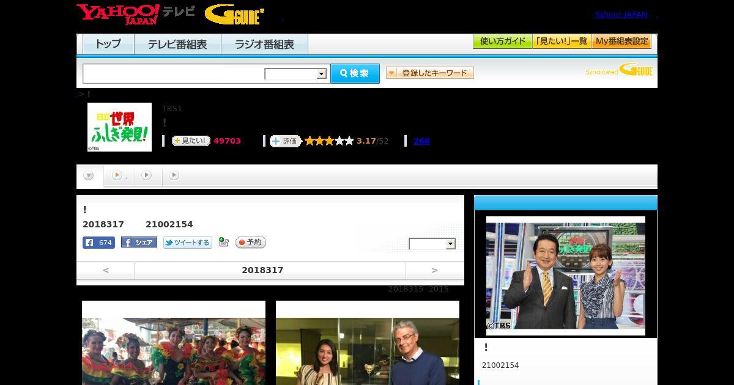
Task: Open the 266 link
Action: point(421,141)
